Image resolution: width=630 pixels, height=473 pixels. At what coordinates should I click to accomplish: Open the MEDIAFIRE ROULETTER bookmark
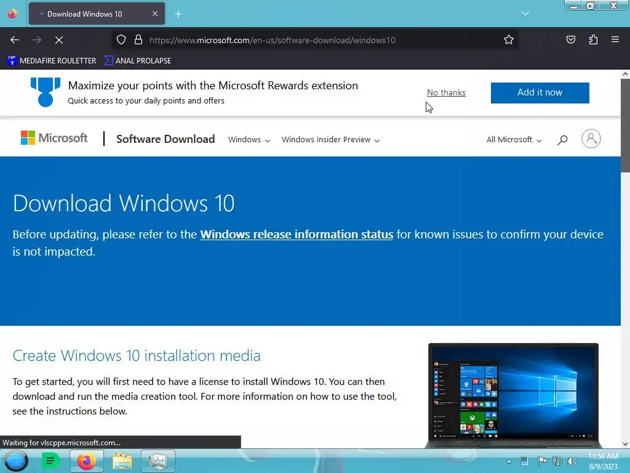tap(52, 61)
